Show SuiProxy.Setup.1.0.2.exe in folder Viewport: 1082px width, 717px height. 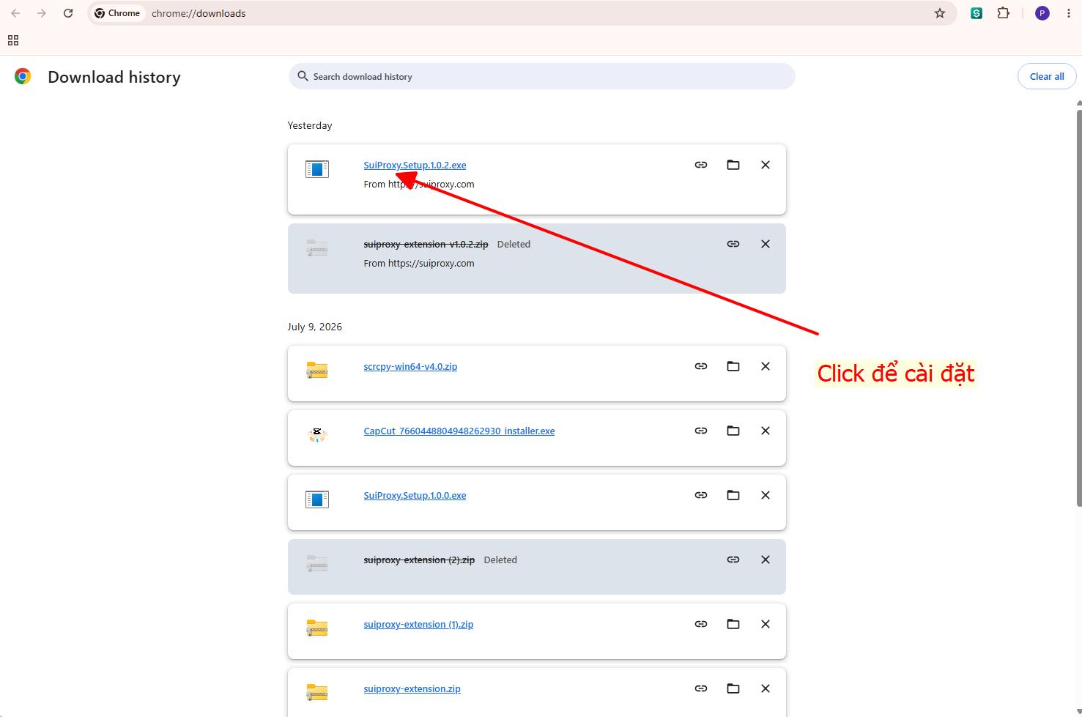click(733, 165)
